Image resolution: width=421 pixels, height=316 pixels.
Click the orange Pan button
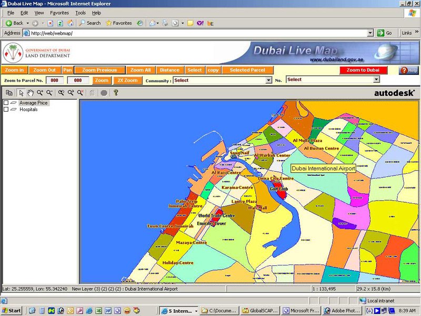coord(67,70)
